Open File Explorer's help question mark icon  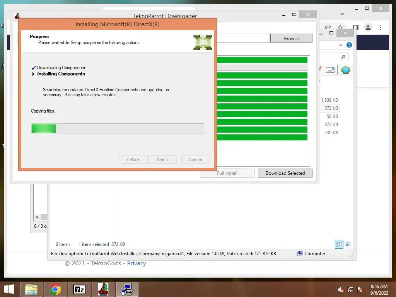pyautogui.click(x=349, y=45)
